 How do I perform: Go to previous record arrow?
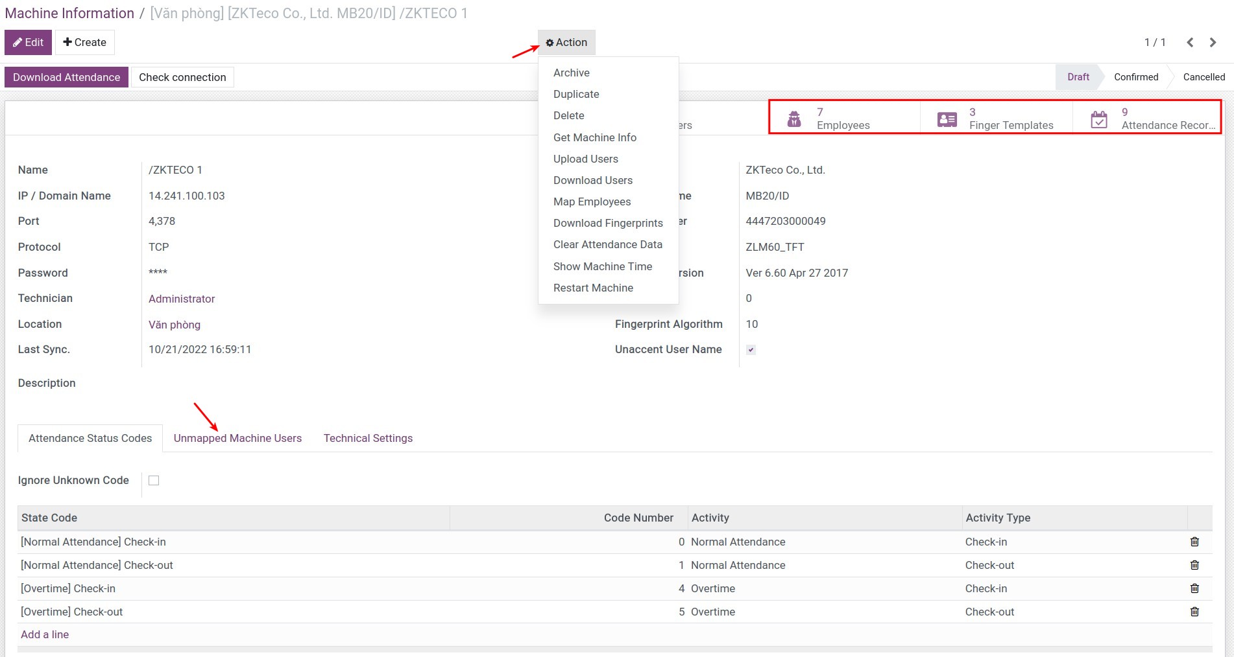1190,42
